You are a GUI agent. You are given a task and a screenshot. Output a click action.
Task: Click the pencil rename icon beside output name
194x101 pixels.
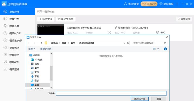coord(116,28)
